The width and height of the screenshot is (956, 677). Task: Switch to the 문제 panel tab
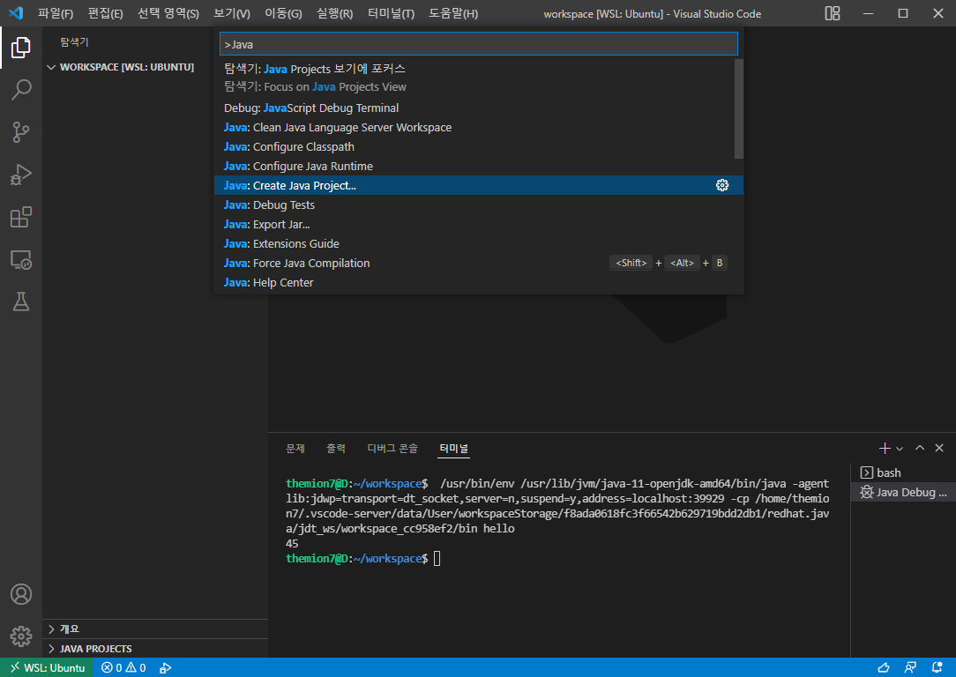tap(295, 449)
